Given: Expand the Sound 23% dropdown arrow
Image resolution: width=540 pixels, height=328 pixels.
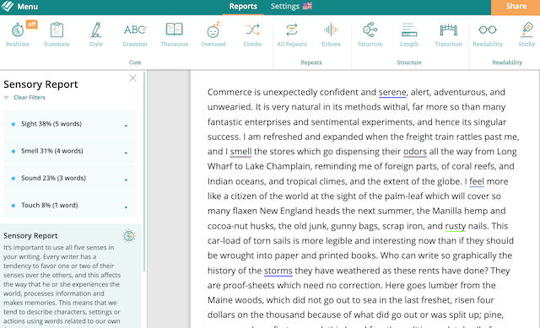Looking at the screenshot, I should (126, 180).
